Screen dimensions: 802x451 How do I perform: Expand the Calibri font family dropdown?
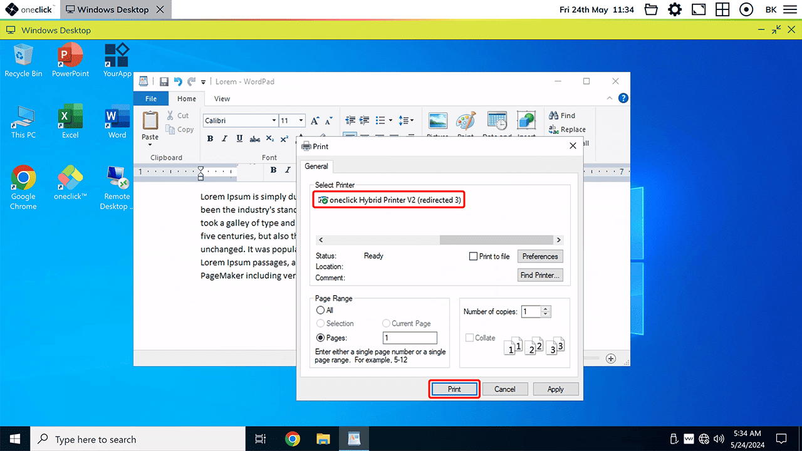tap(274, 121)
